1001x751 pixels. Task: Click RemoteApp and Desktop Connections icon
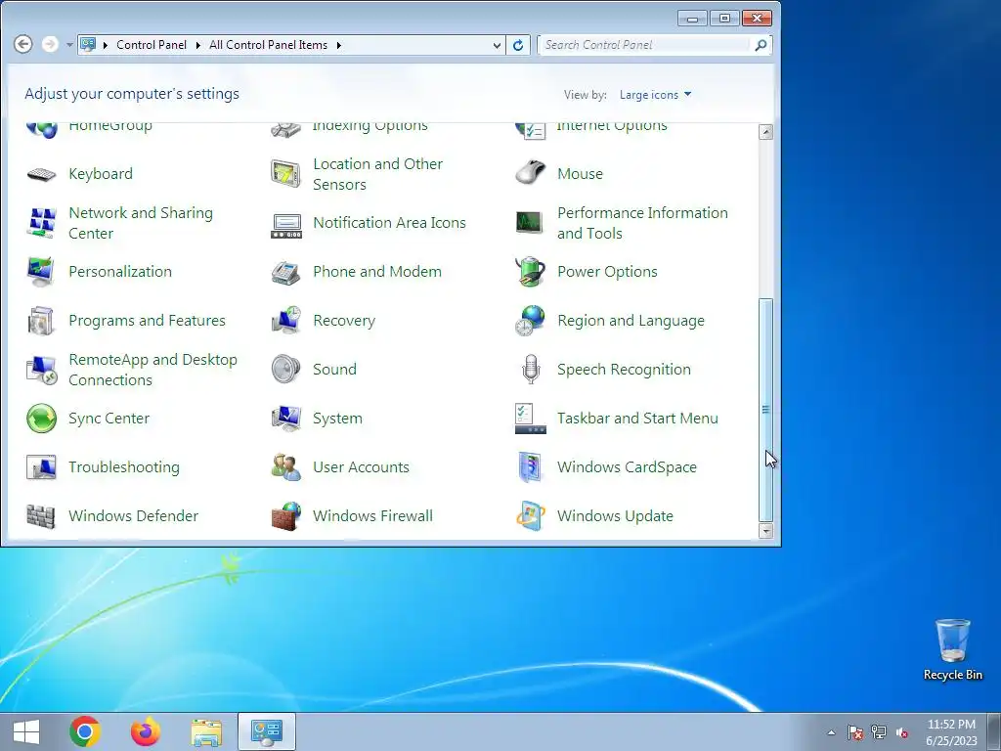click(41, 370)
